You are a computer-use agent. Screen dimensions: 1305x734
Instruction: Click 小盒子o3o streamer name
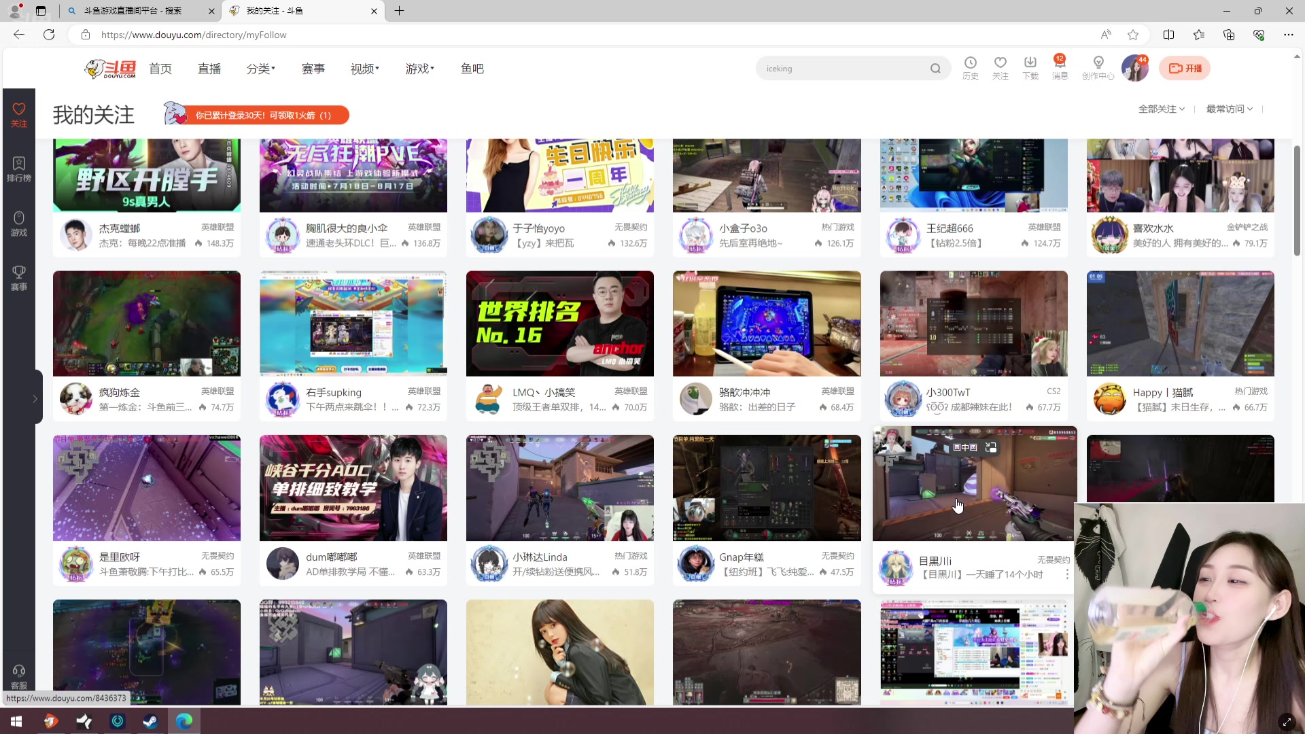743,228
